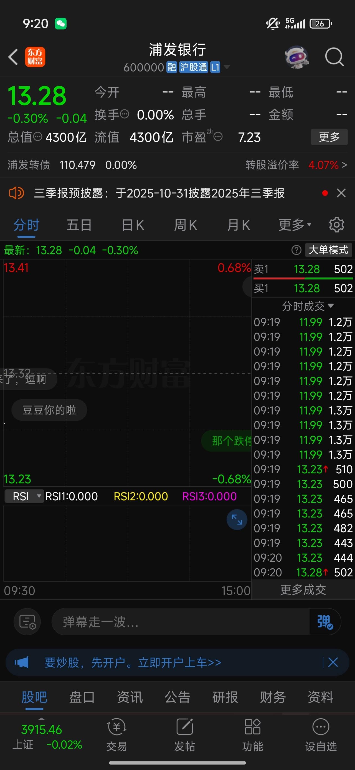Open the 更多 chart period dropdown
The width and height of the screenshot is (355, 770).
pyautogui.click(x=295, y=225)
